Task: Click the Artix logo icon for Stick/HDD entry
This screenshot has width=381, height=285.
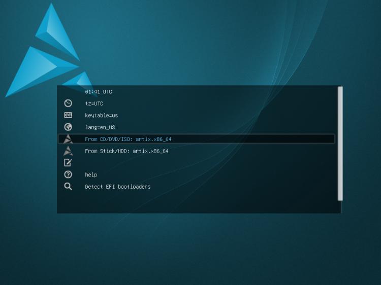Action: (x=68, y=151)
